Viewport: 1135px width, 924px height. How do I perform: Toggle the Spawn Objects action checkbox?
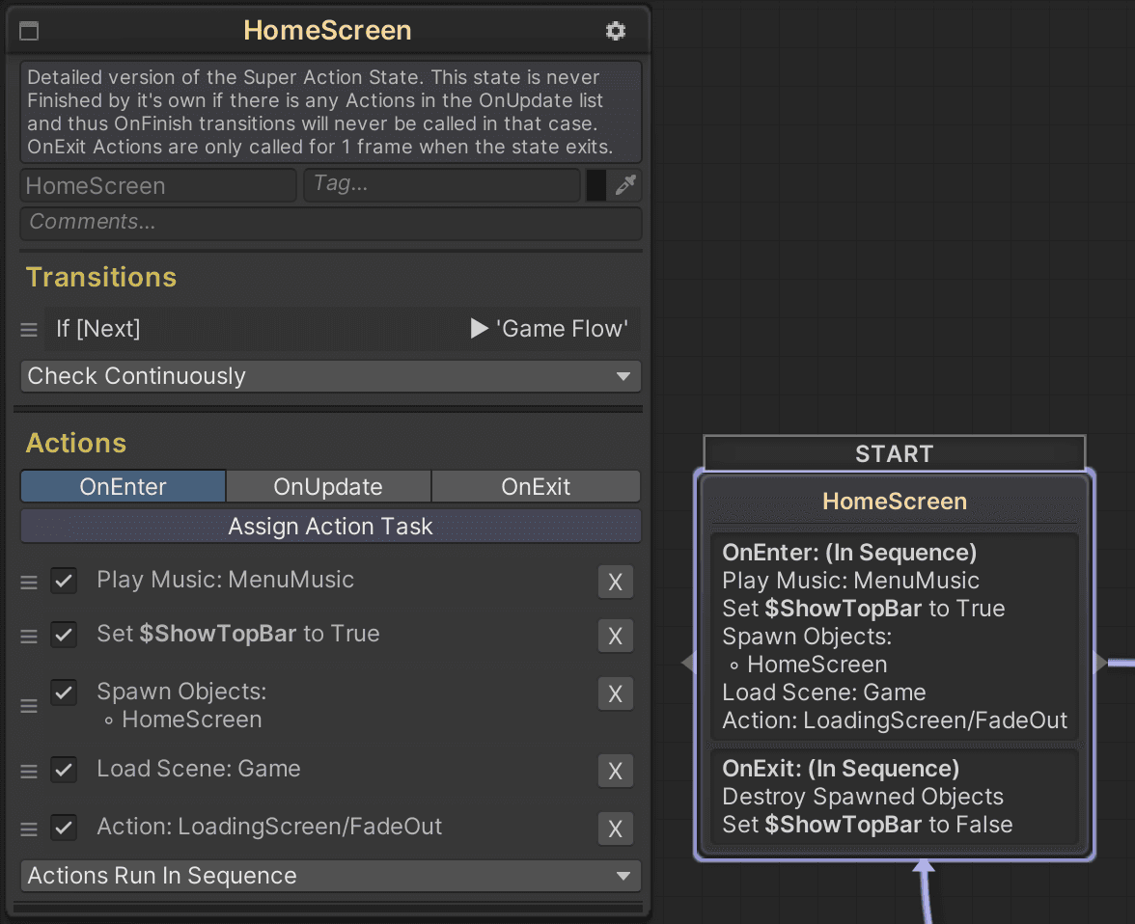click(x=64, y=693)
